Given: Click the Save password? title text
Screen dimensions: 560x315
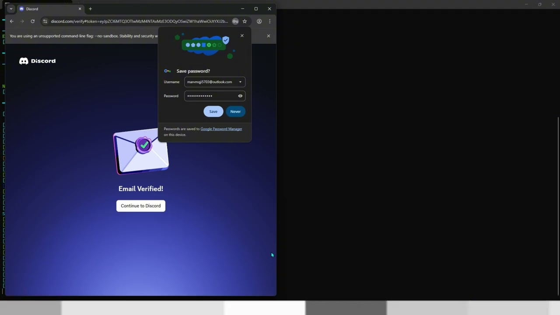Looking at the screenshot, I should coord(193,71).
